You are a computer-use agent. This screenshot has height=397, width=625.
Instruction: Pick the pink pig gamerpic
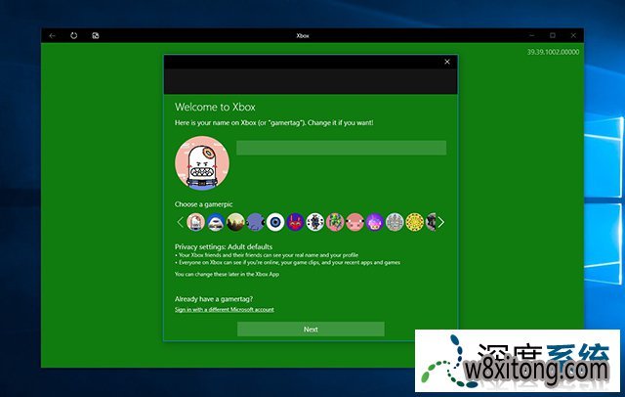355,222
